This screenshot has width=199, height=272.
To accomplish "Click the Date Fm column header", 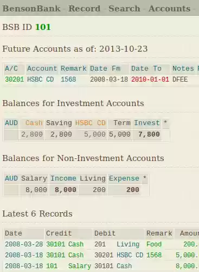I will [105, 69].
